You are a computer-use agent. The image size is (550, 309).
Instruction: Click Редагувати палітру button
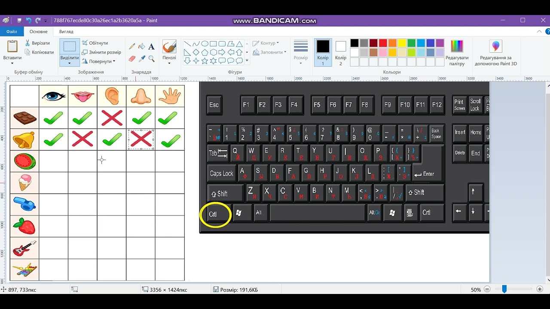(x=457, y=53)
